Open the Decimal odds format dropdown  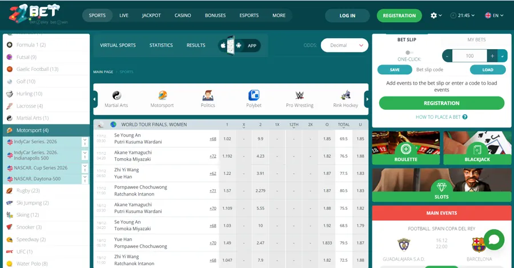click(344, 45)
